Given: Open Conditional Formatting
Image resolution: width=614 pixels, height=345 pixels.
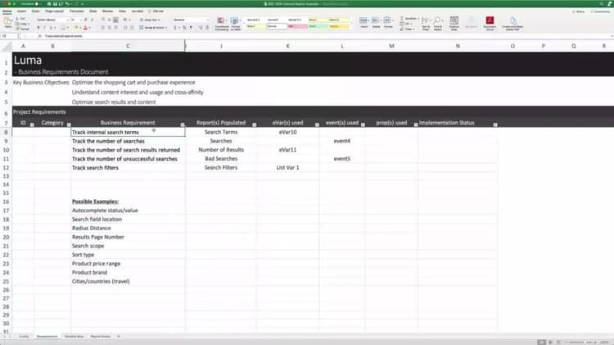Looking at the screenshot, I should tap(222, 24).
